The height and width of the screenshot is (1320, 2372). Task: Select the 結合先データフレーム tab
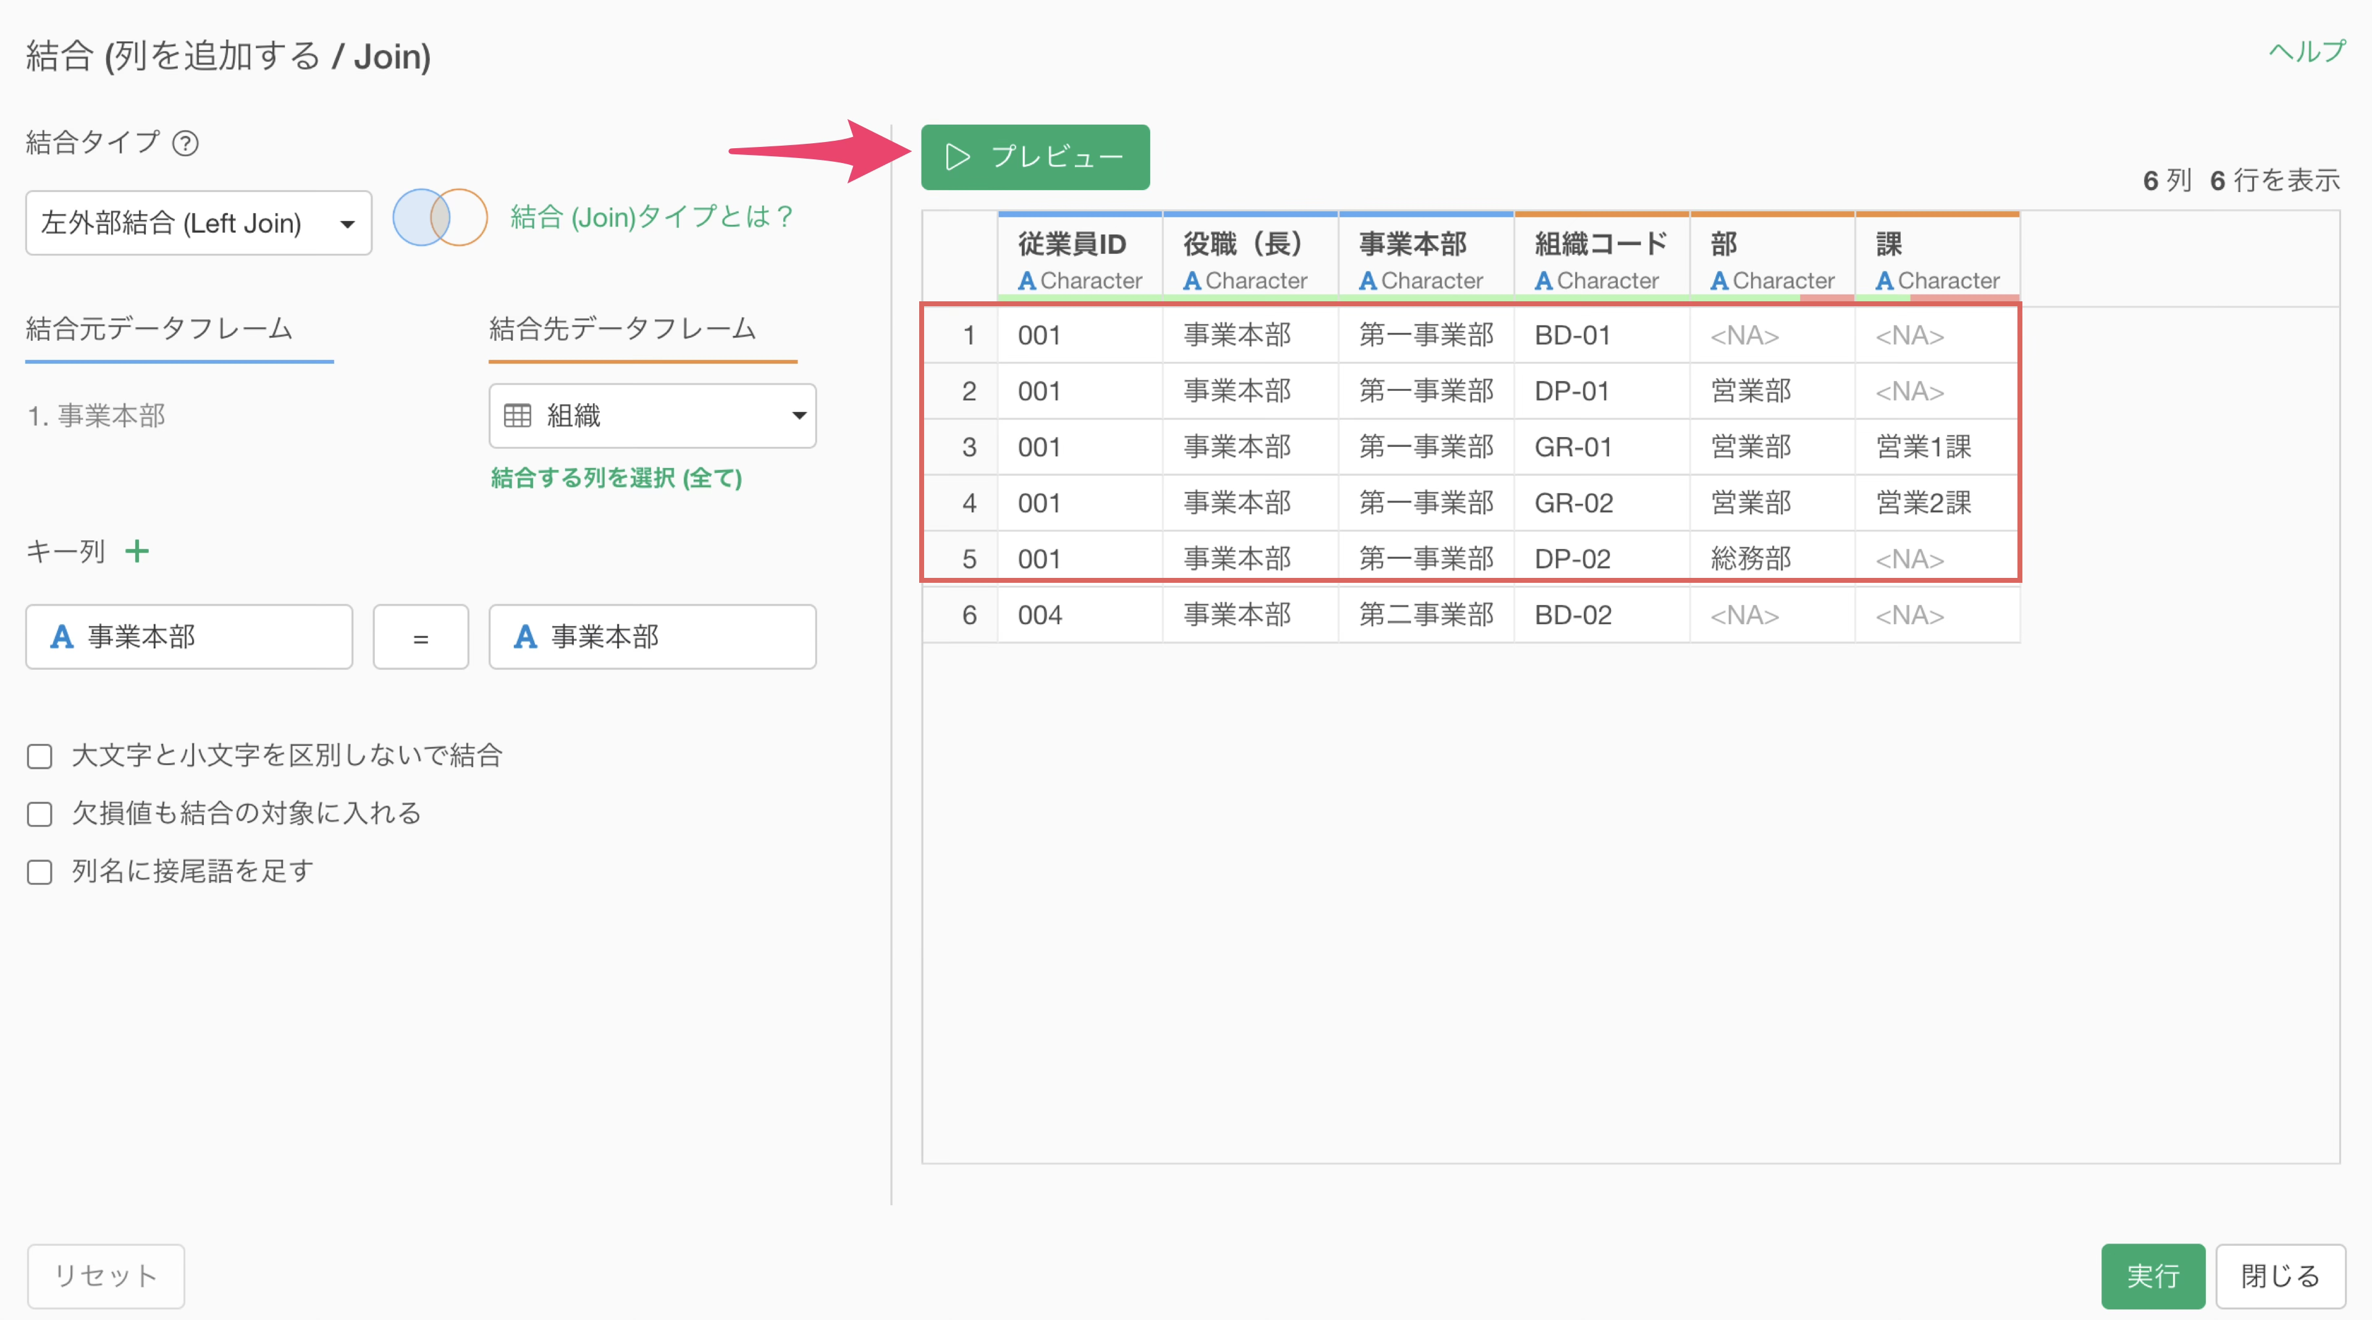(x=623, y=328)
